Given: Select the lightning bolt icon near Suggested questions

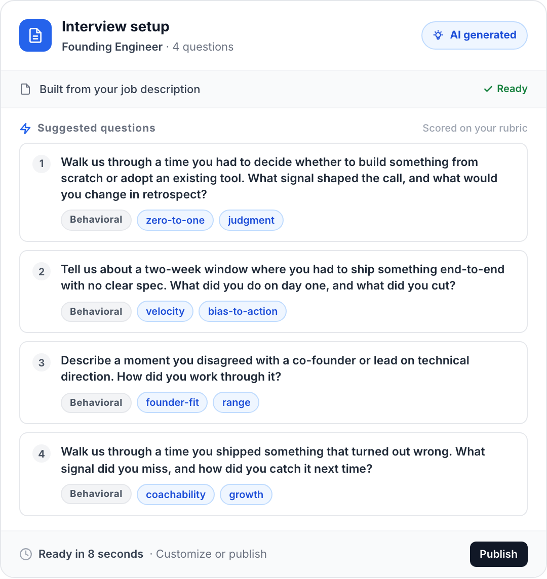Looking at the screenshot, I should (x=24, y=128).
